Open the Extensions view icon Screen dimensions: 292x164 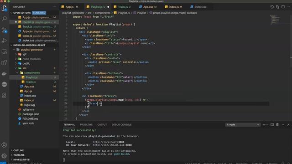click(x=4, y=62)
